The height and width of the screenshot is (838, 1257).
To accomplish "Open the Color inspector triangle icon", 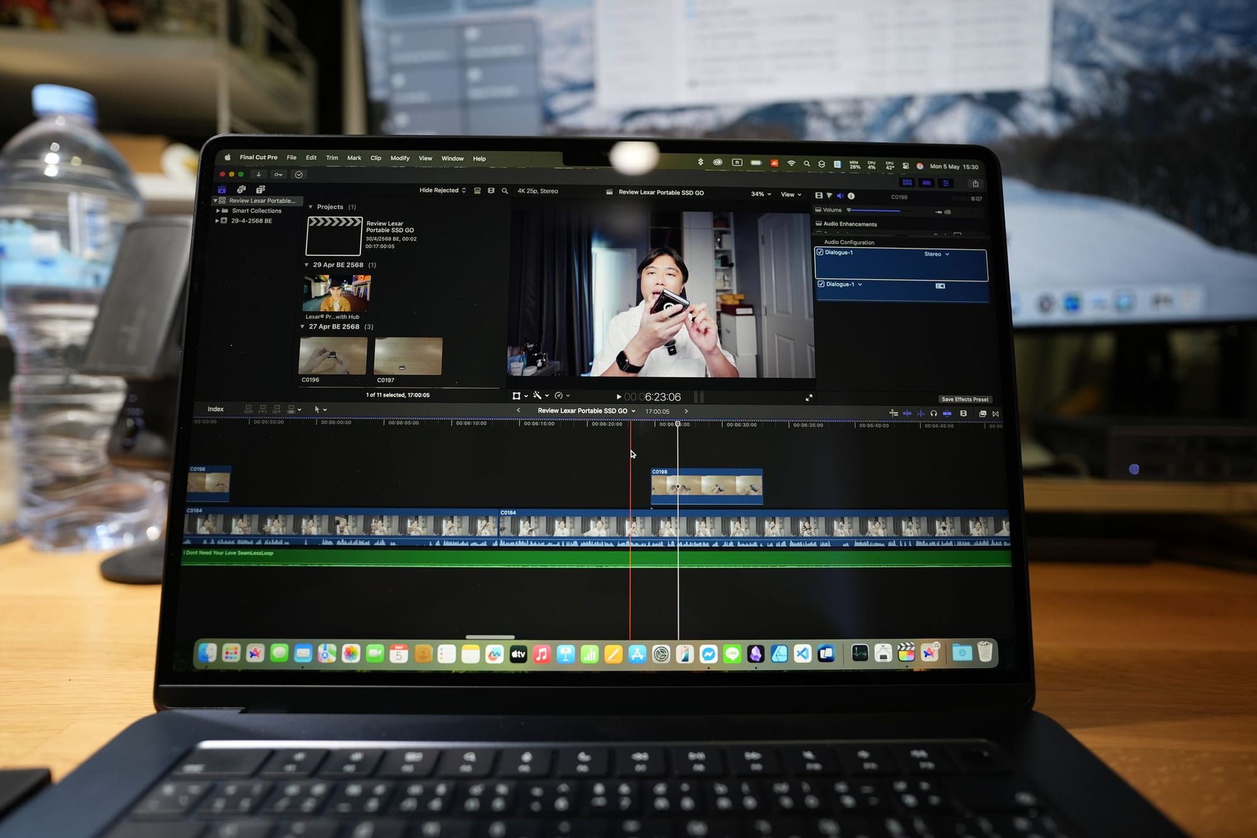I will [829, 196].
